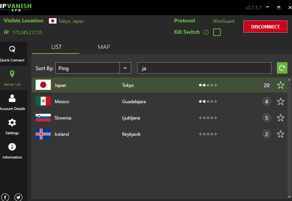Open Quick Connect from the sidebar
Viewport: 292px width, 201px height.
[x=12, y=53]
